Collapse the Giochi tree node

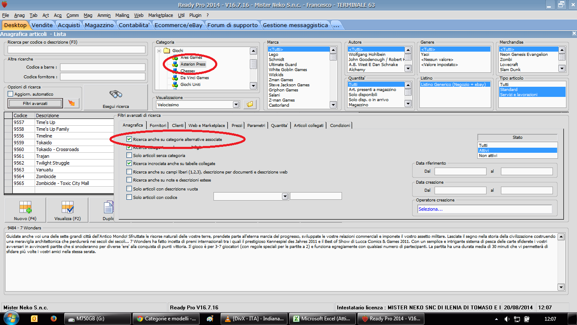(159, 51)
